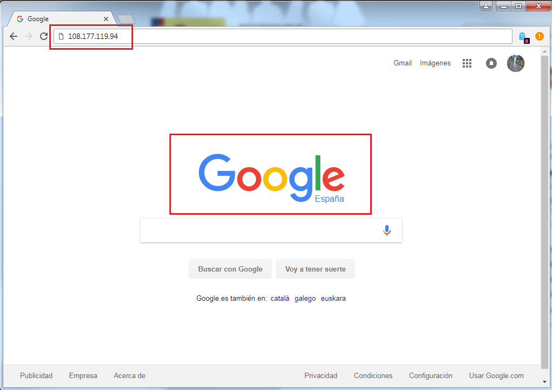Reload the current page
The width and height of the screenshot is (552, 390).
[x=44, y=36]
